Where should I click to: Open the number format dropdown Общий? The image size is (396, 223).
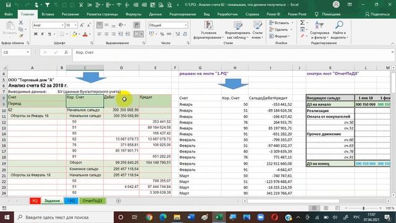[186, 25]
